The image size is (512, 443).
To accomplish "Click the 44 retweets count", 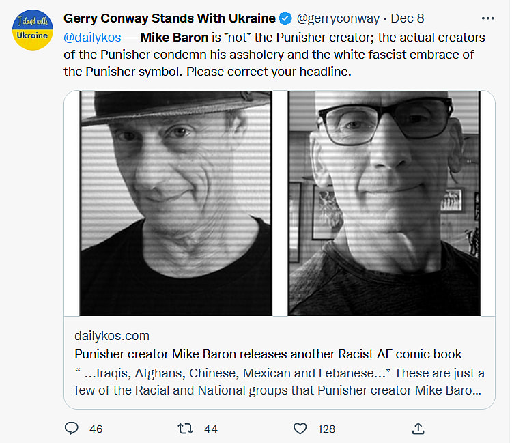I will pyautogui.click(x=210, y=429).
